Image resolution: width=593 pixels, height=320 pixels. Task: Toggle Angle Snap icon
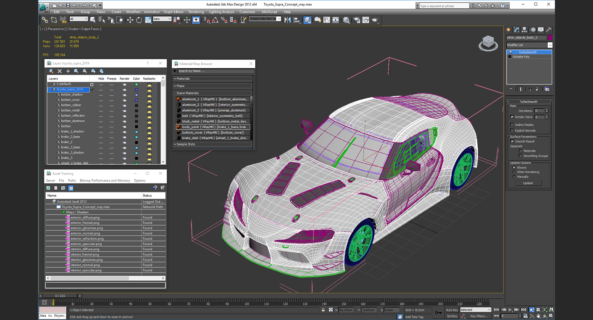pos(215,20)
